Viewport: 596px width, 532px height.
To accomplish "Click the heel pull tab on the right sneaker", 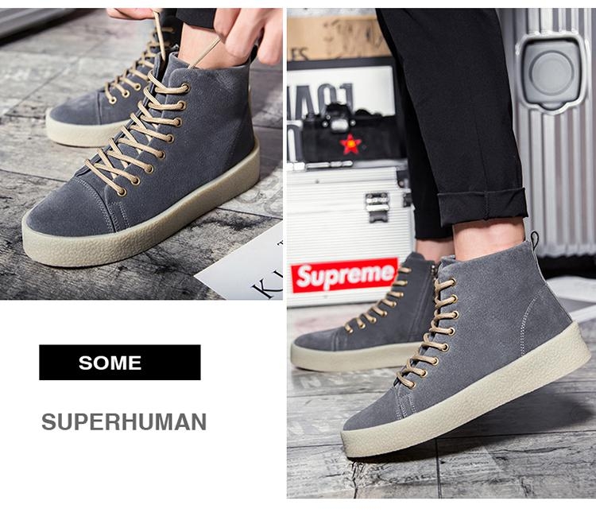I will pyautogui.click(x=535, y=239).
